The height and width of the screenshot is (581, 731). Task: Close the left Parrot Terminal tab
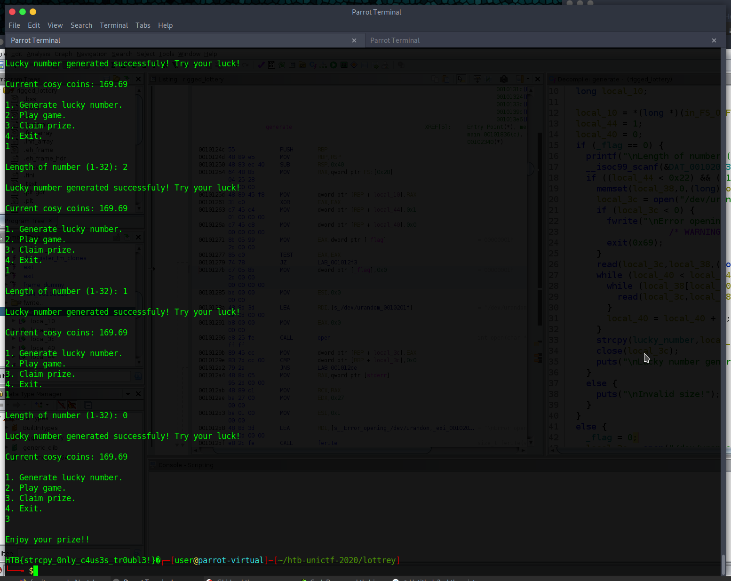(x=354, y=40)
